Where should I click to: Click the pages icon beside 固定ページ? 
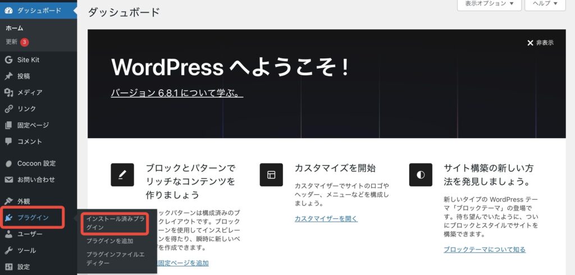8,125
